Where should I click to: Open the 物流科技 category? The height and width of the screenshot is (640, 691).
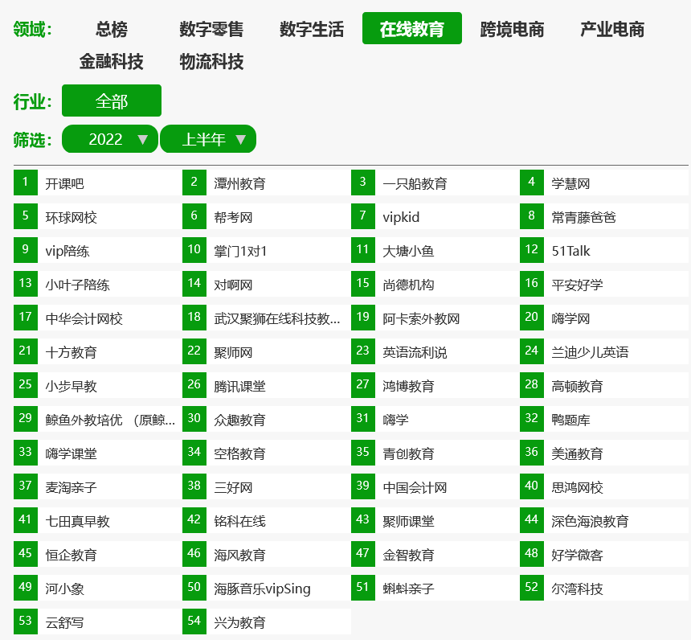click(211, 61)
